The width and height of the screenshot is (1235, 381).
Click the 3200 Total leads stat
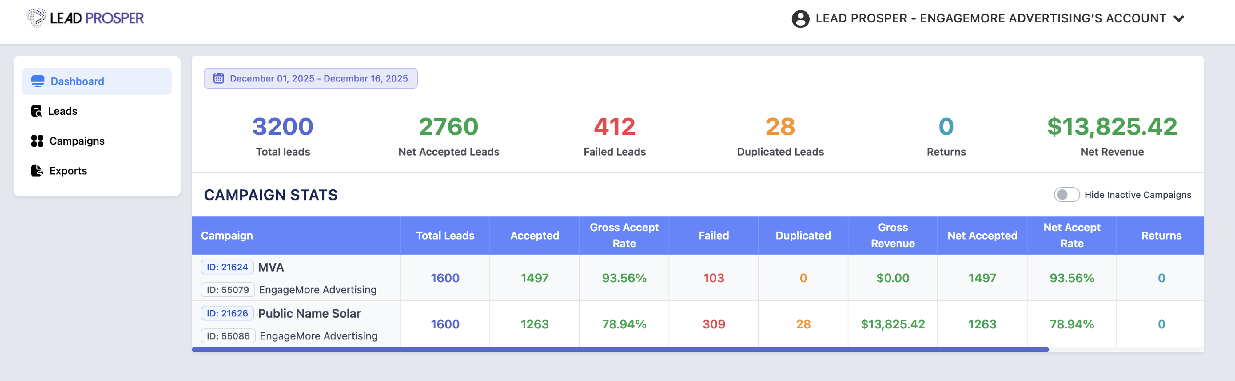(283, 127)
